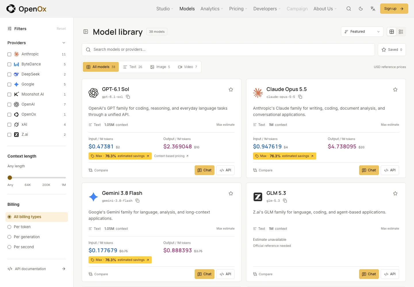The image size is (414, 287).
Task: Open the search icon in the header
Action: [x=349, y=9]
